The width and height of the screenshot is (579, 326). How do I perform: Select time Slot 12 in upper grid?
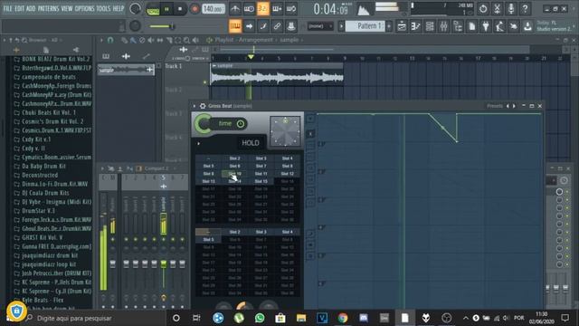tap(287, 173)
